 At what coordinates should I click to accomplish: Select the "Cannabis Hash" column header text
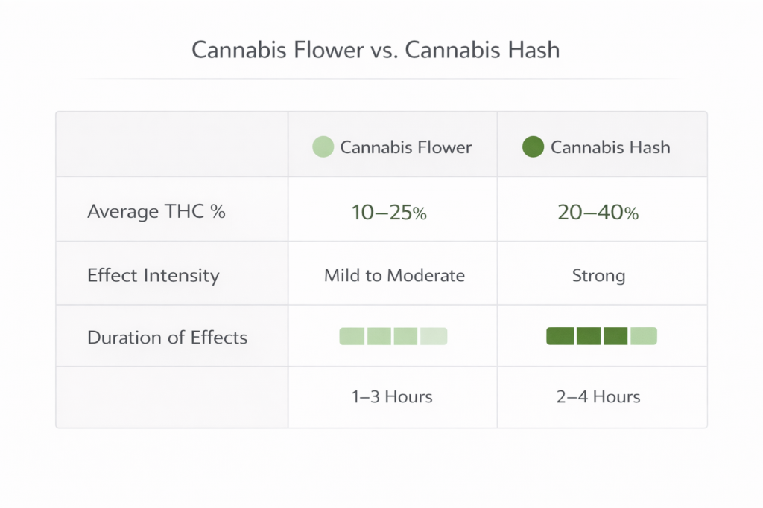pyautogui.click(x=610, y=147)
